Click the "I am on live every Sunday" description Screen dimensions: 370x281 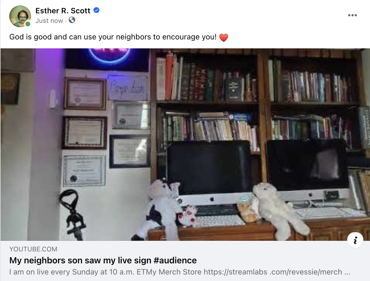coord(180,272)
